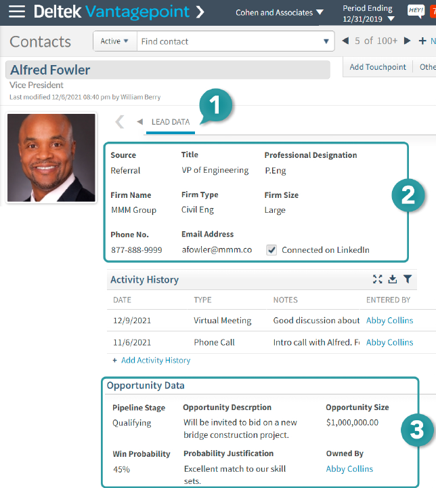Click the Professional Designation value P.Eng
436x488 pixels.
276,171
